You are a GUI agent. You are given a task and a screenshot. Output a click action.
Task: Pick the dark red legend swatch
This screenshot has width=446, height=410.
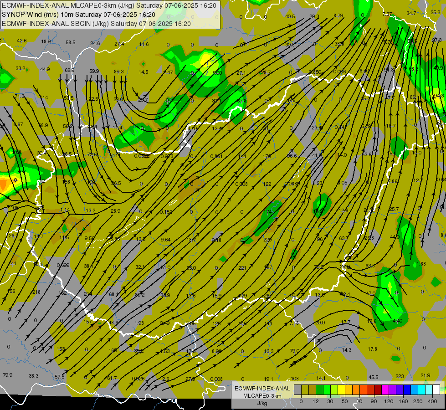[378, 389]
